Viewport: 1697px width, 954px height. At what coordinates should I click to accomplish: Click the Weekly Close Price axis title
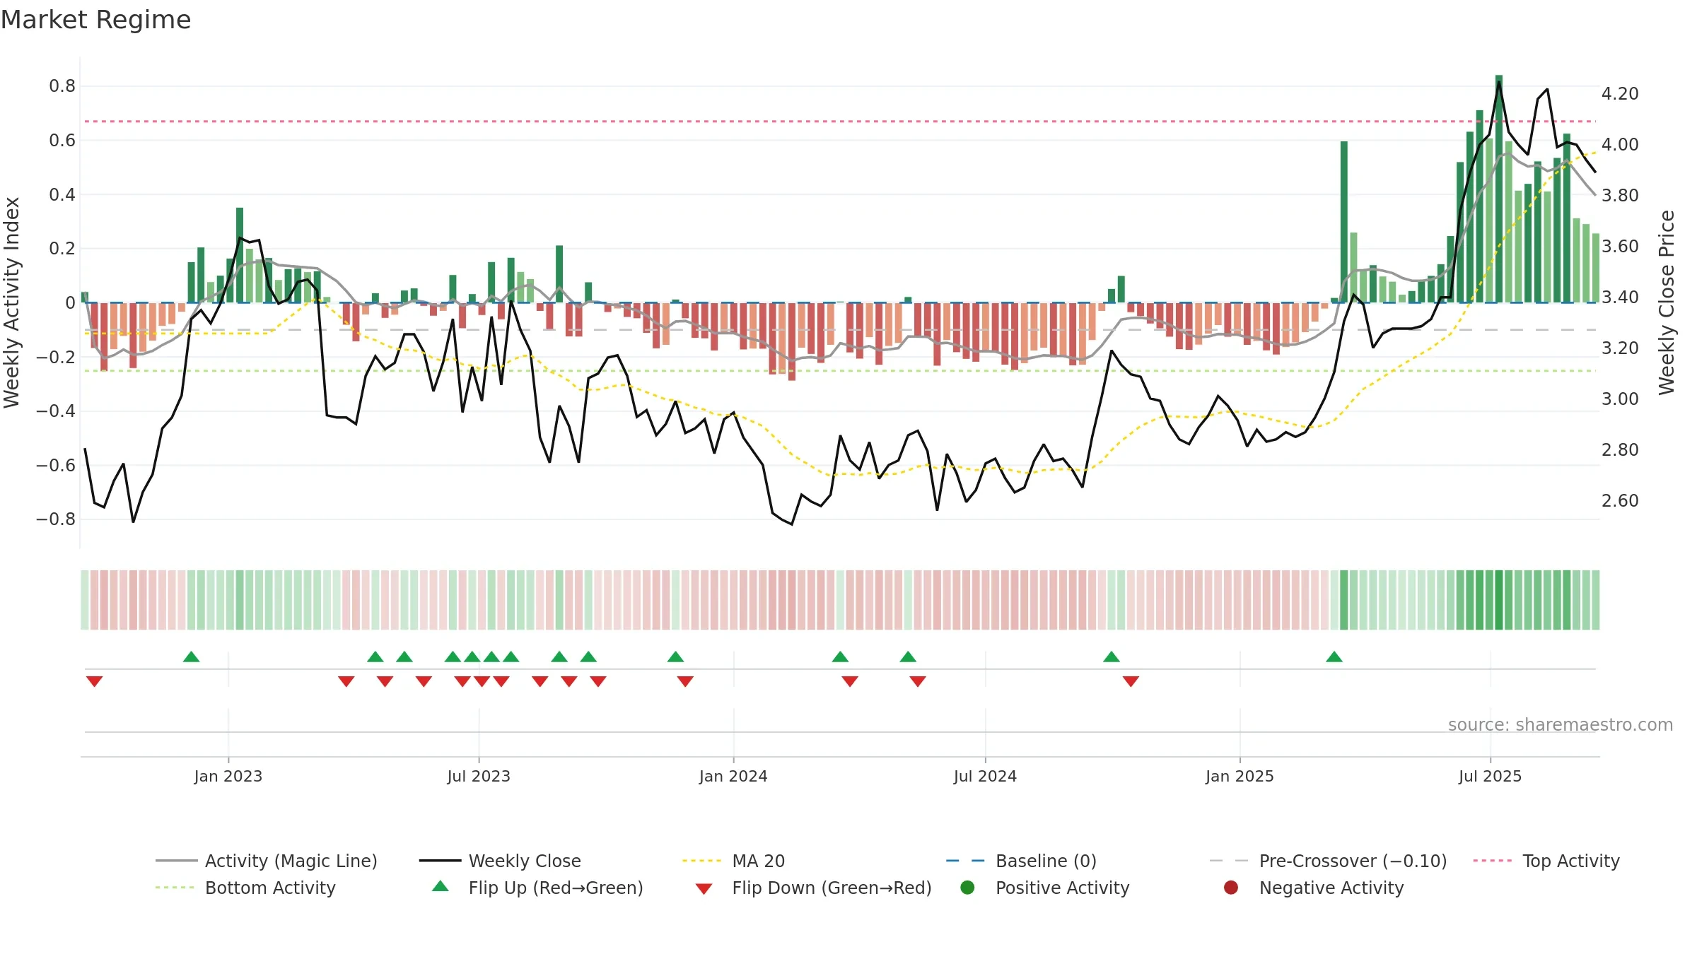coord(1667,302)
